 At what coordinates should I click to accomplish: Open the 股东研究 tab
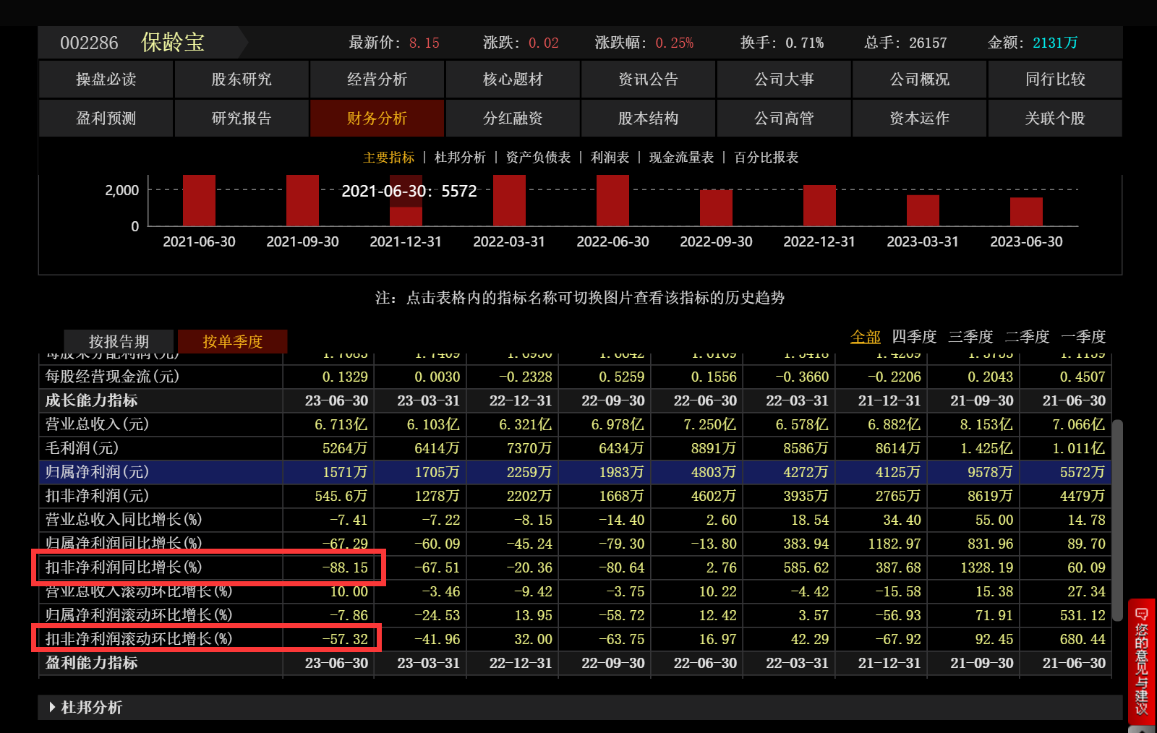coord(242,80)
